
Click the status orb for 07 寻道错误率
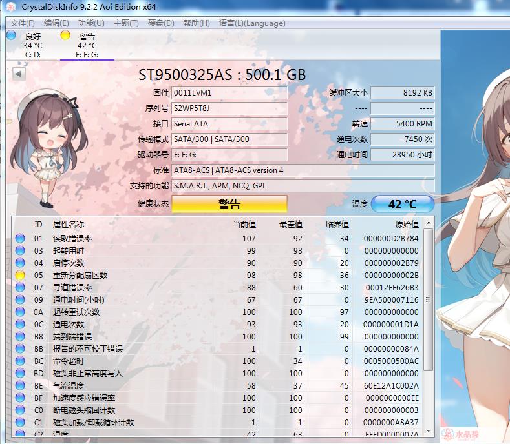20,287
